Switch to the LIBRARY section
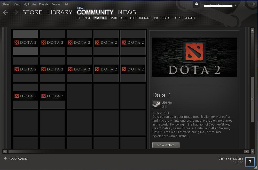This screenshot has height=170, width=258. 60,12
